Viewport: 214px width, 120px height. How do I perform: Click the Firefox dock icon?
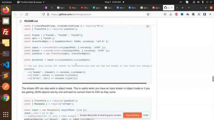pos(6,10)
